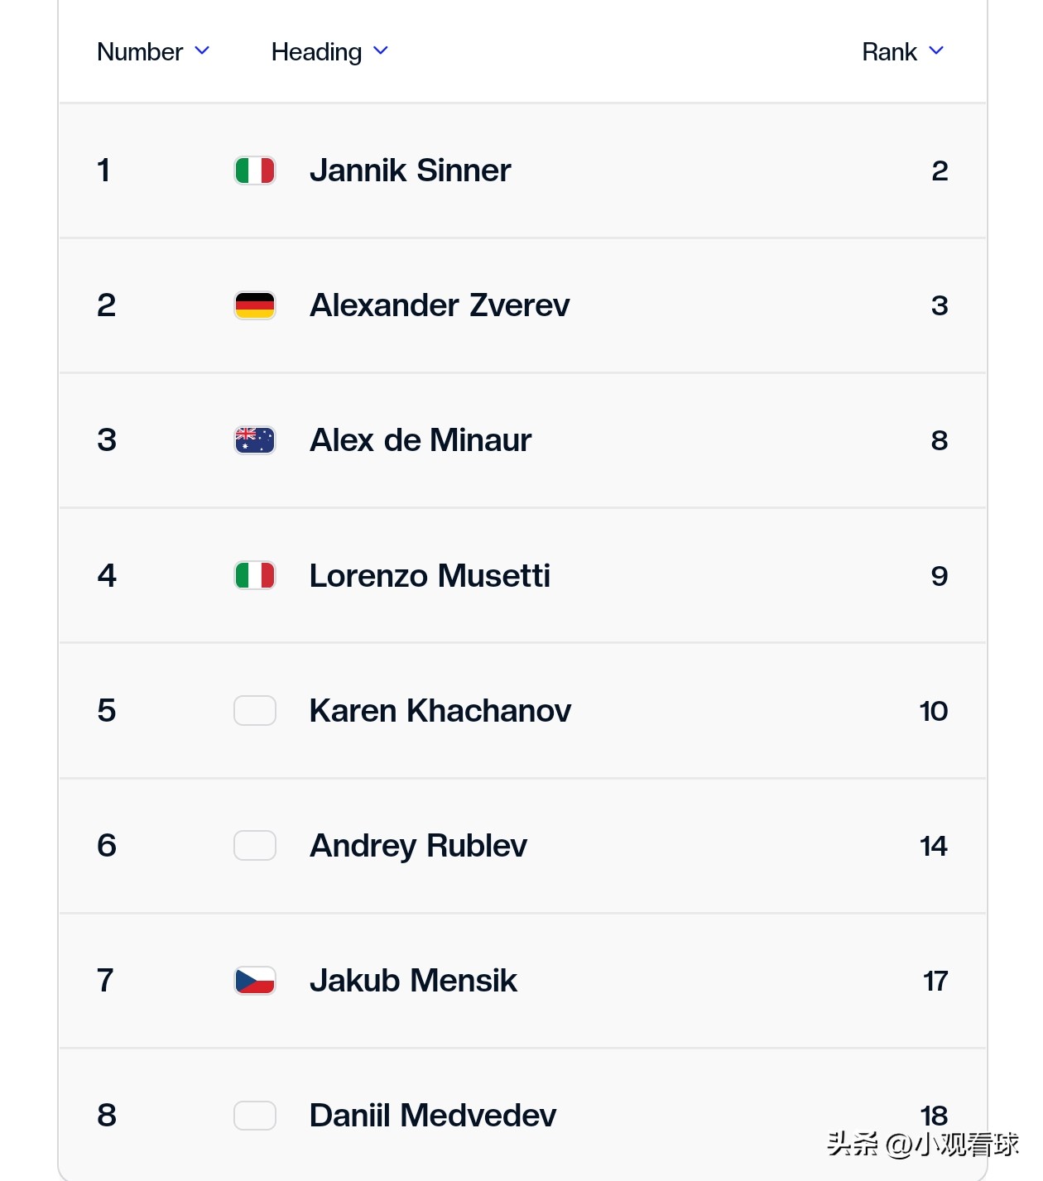Open Alexander Zverev's player name link

tap(440, 305)
